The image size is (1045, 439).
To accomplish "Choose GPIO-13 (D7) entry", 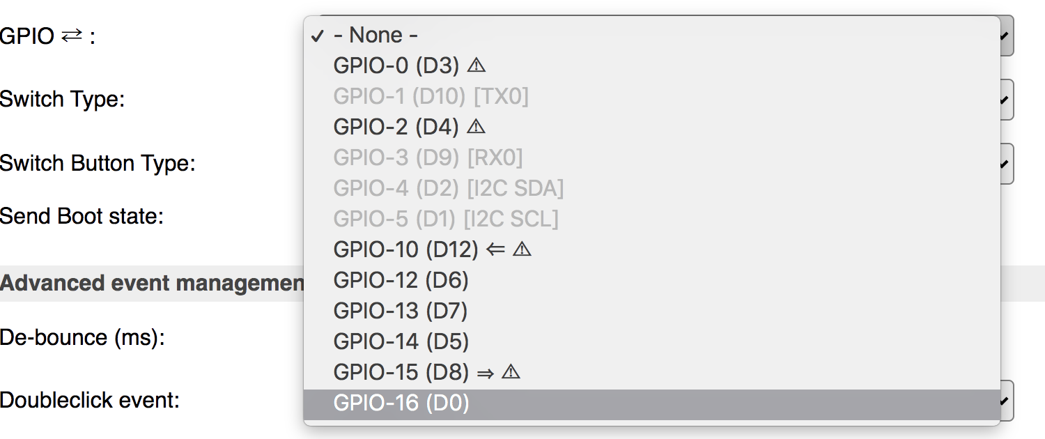I will [x=652, y=311].
